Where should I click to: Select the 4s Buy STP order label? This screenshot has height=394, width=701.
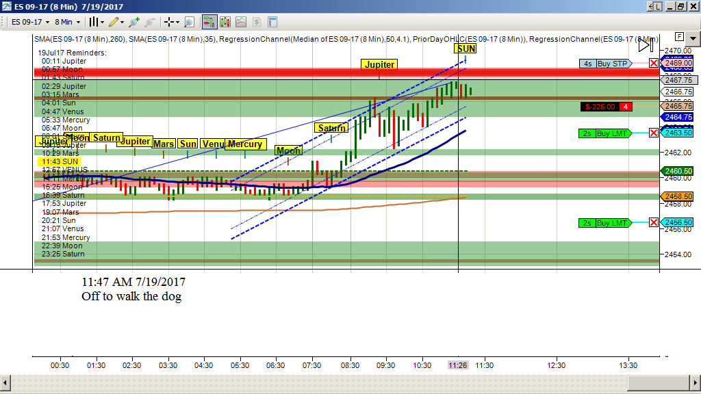(x=606, y=64)
